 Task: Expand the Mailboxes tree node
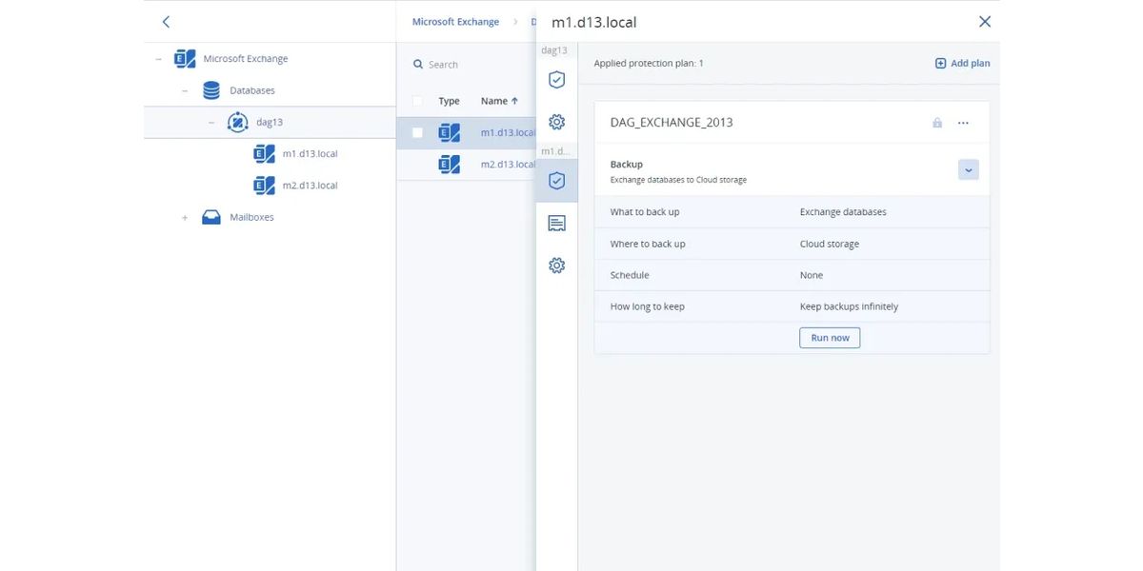click(x=185, y=218)
